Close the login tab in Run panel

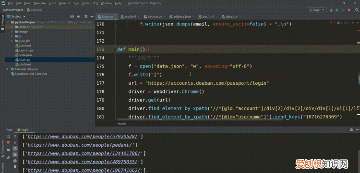click(31, 130)
